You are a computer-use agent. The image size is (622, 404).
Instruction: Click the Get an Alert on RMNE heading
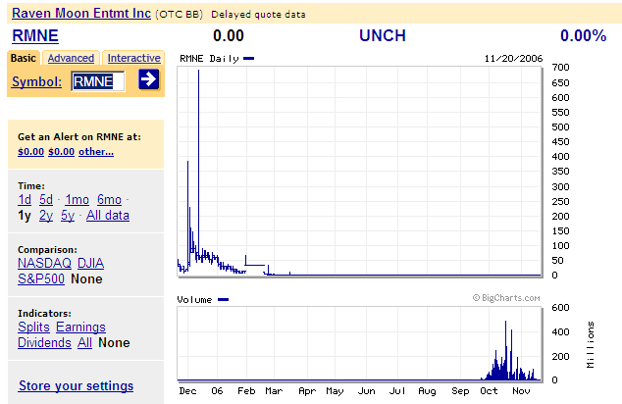click(x=79, y=137)
